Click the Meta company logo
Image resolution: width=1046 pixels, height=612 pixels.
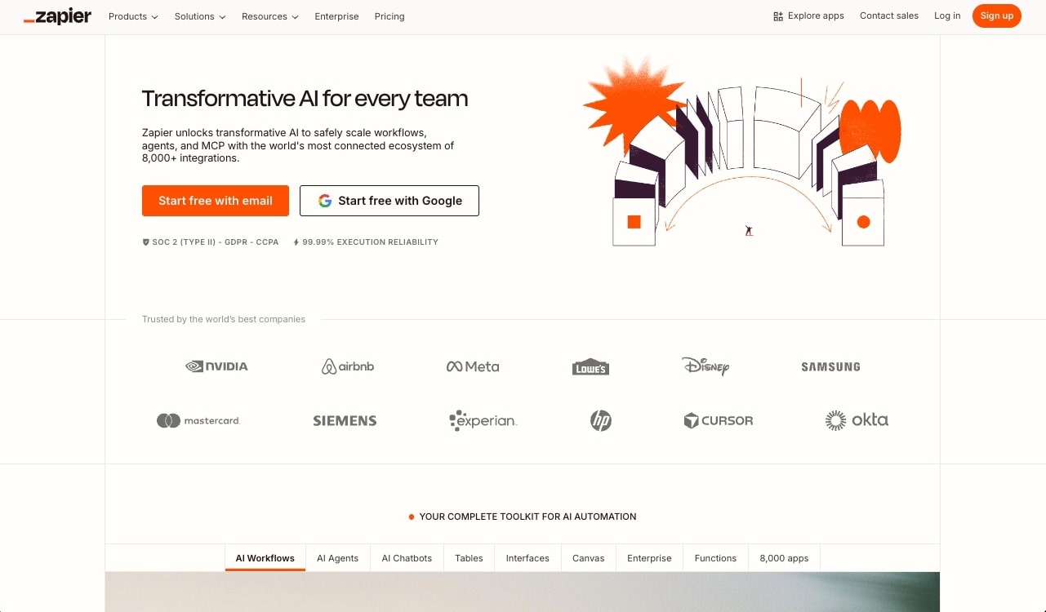473,366
